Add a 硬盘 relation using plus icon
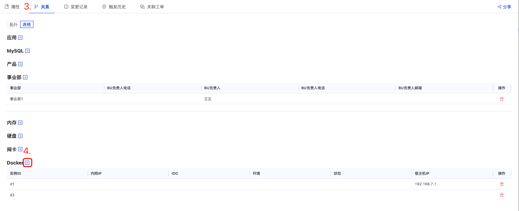The height and width of the screenshot is (211, 519). click(x=20, y=136)
